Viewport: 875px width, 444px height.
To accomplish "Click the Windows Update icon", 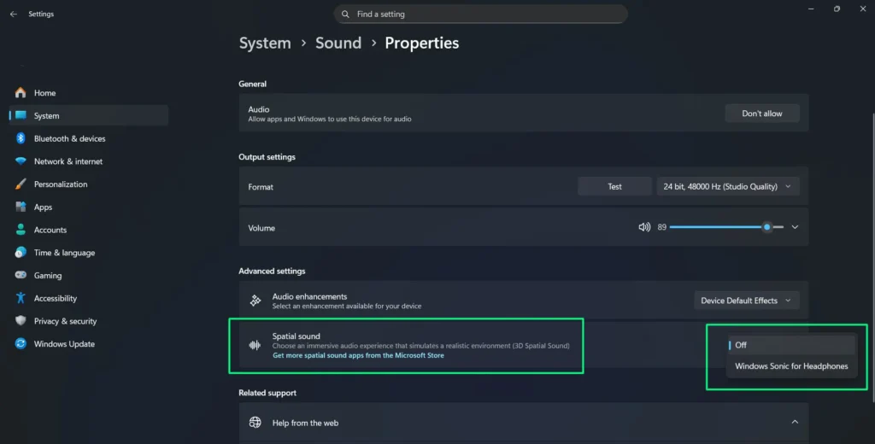I will [21, 344].
